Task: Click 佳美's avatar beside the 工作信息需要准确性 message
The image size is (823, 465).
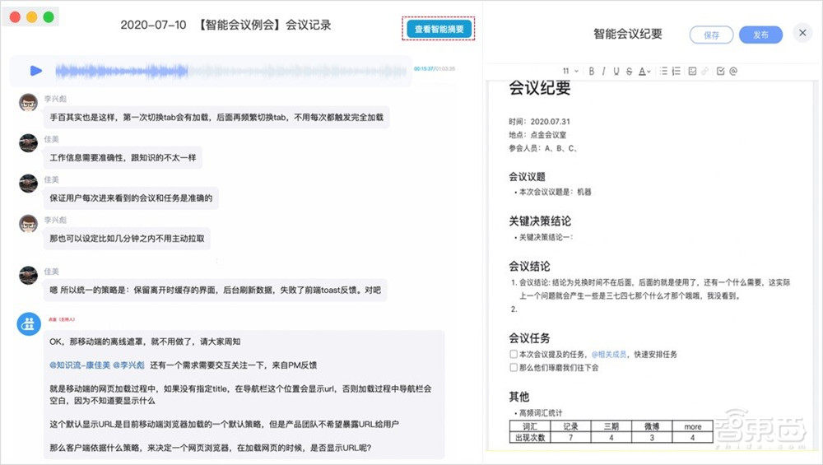Action: [28, 143]
